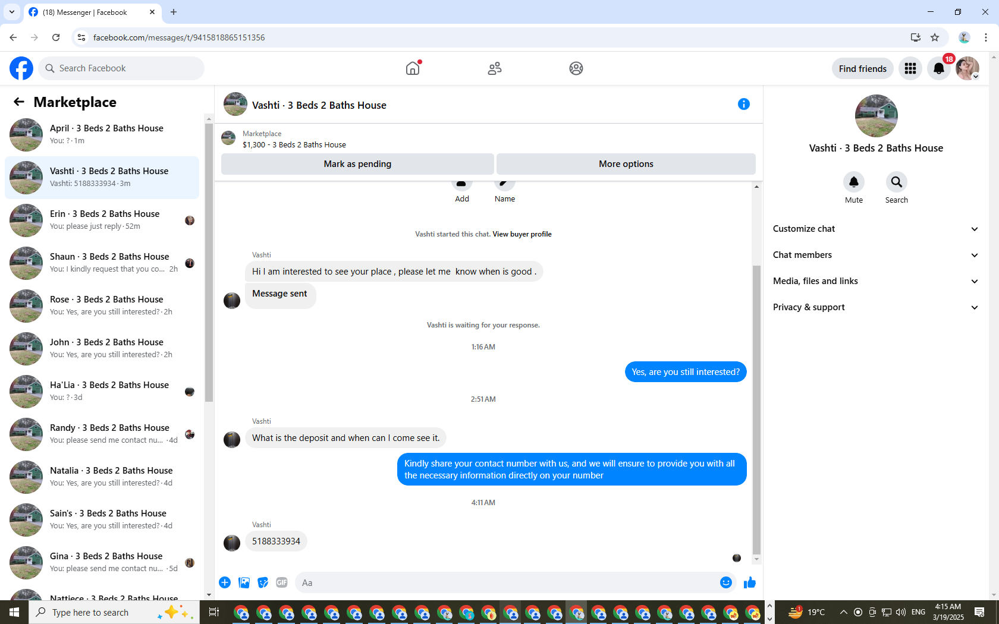The width and height of the screenshot is (999, 624).
Task: Click the browser address bar URL
Action: point(179,37)
